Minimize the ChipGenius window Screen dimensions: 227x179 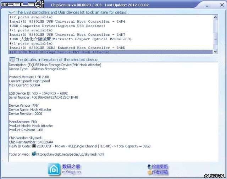(x=207, y=6)
